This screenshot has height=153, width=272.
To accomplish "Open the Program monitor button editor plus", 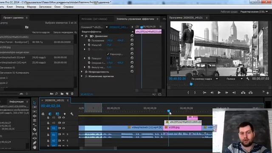I will [x=267, y=93].
